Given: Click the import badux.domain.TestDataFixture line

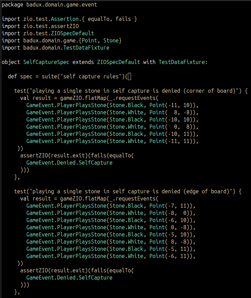Looking at the screenshot, I should [55, 48].
